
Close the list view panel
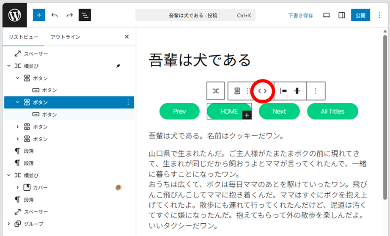(x=126, y=37)
